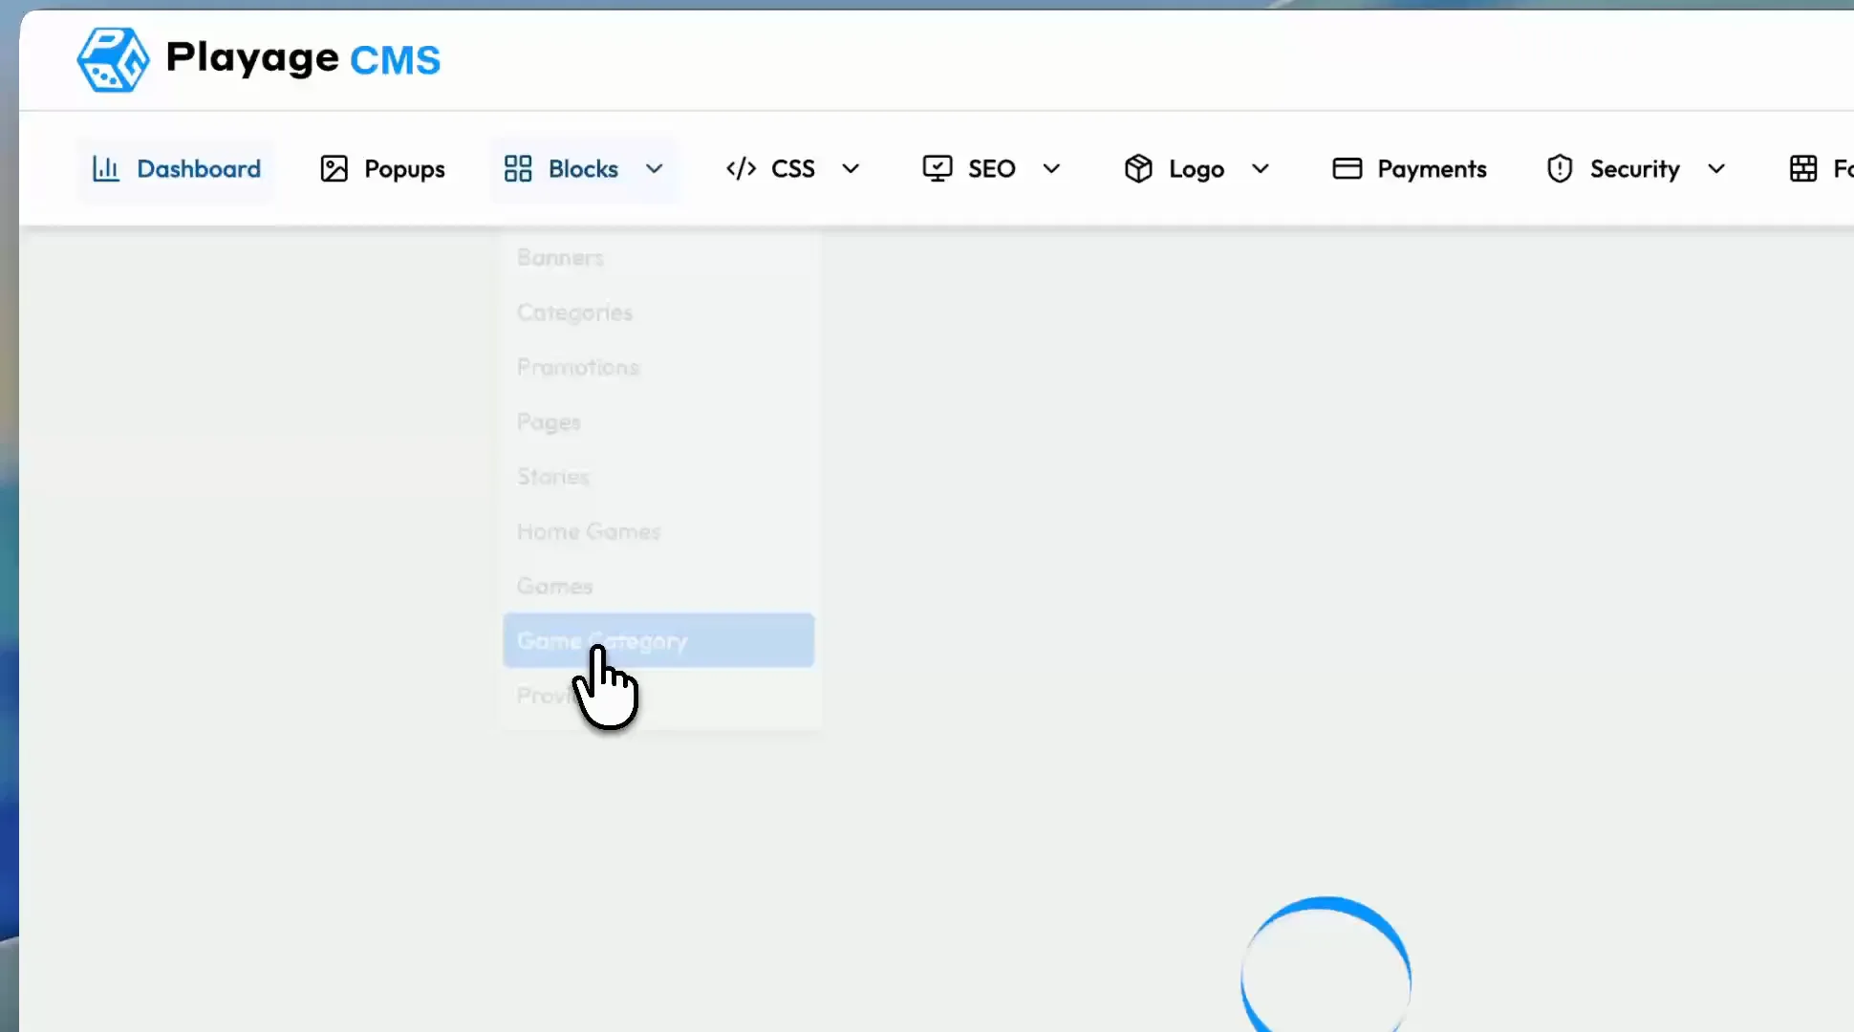Open Game Category from the Blocks menu
The height and width of the screenshot is (1032, 1854).
pyautogui.click(x=658, y=640)
